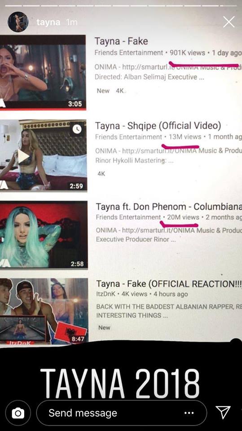
Task: Open Tayna - Shqipe (Official Video) title
Action: tap(158, 126)
